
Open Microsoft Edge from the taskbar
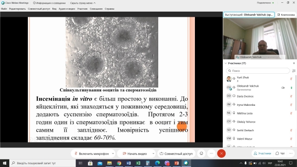coord(157,163)
